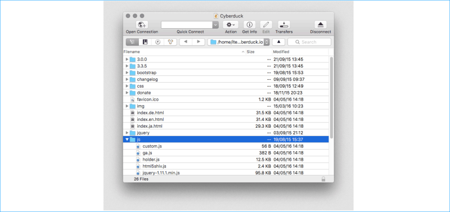The image size is (450, 212).
Task: Click the 26 Files status text
Action: 141,179
